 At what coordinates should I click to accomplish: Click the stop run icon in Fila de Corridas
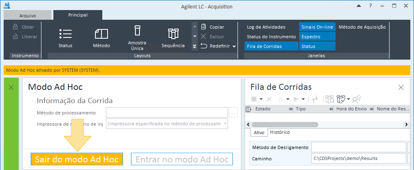[x=254, y=99]
